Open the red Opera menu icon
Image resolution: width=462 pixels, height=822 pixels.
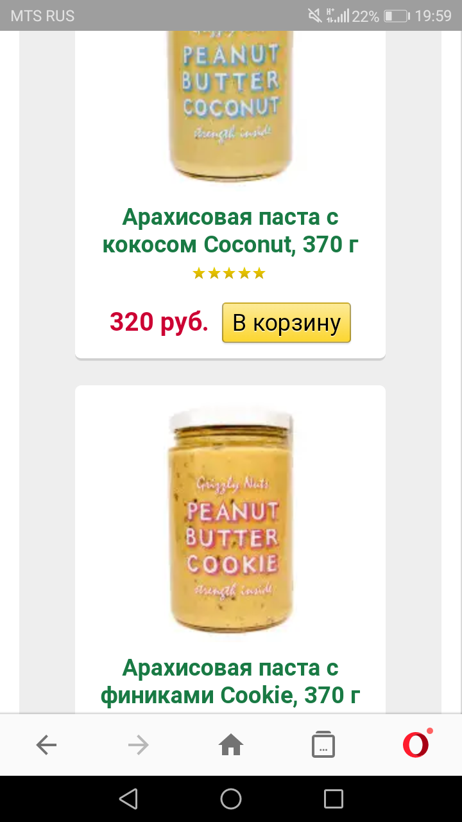(416, 744)
